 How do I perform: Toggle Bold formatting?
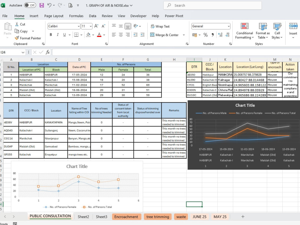tap(51, 34)
